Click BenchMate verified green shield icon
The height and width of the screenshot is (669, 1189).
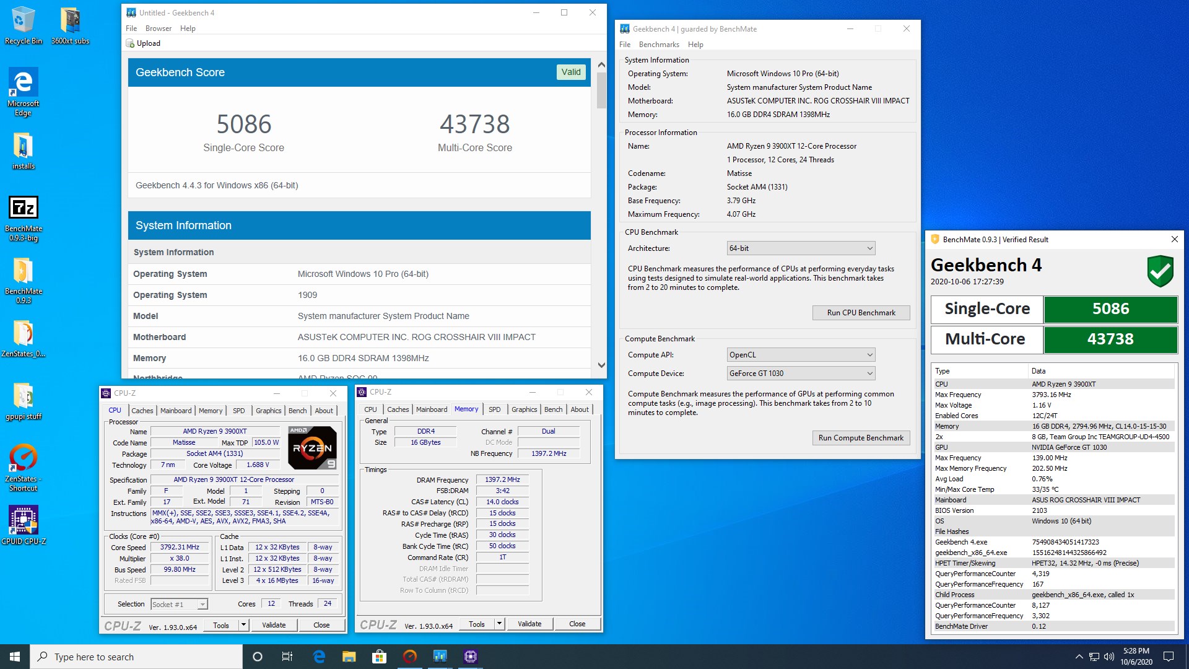1160,271
